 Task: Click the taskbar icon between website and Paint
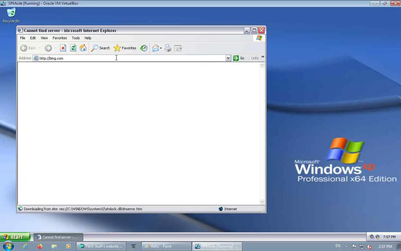pos(133,246)
